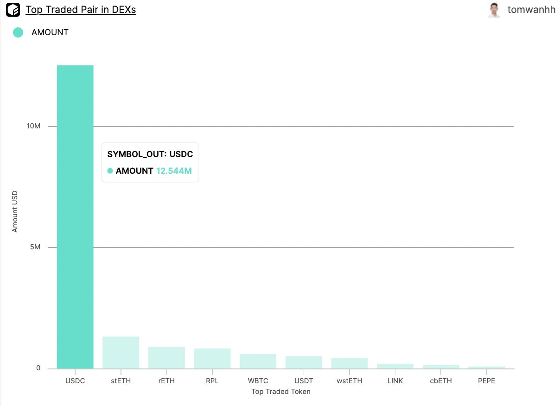Viewport: 560px width, 406px height.
Task: Click the PEPE bar
Action: click(487, 368)
